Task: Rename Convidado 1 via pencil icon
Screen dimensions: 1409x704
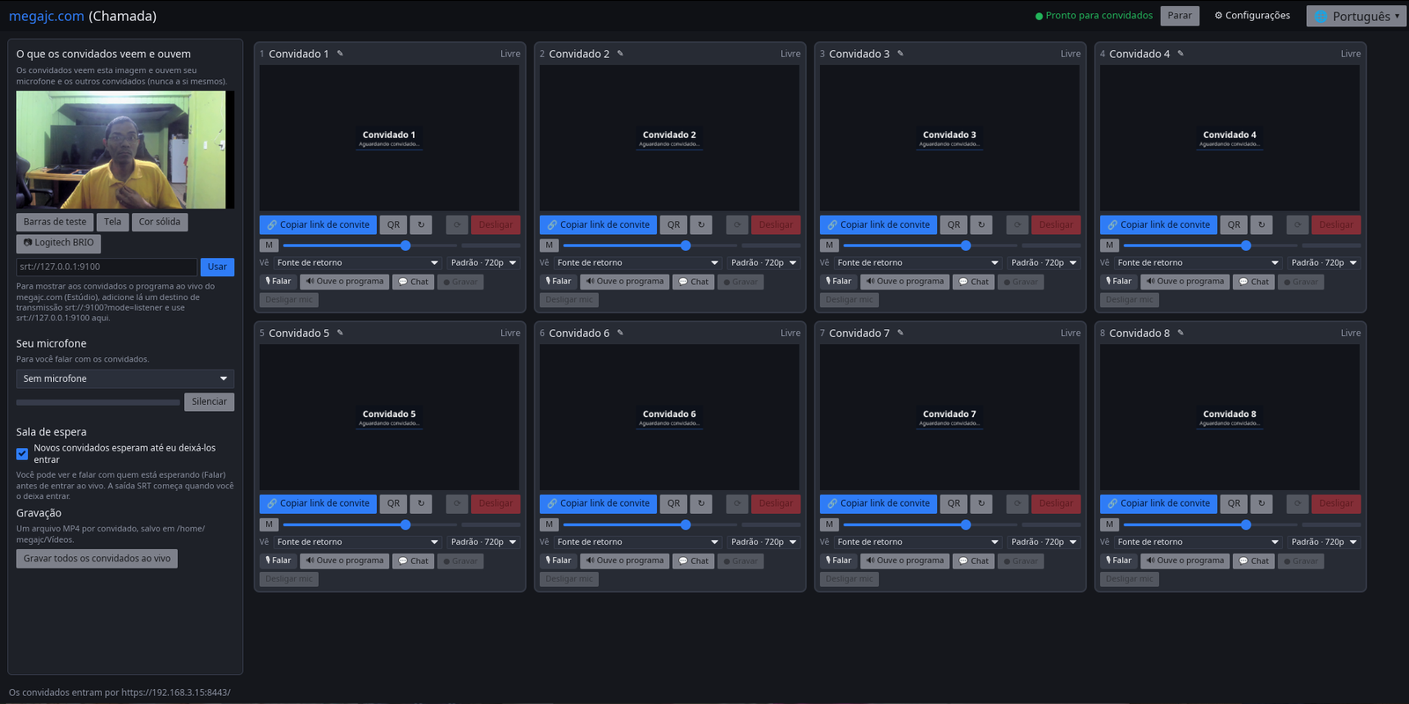Action: coord(340,54)
